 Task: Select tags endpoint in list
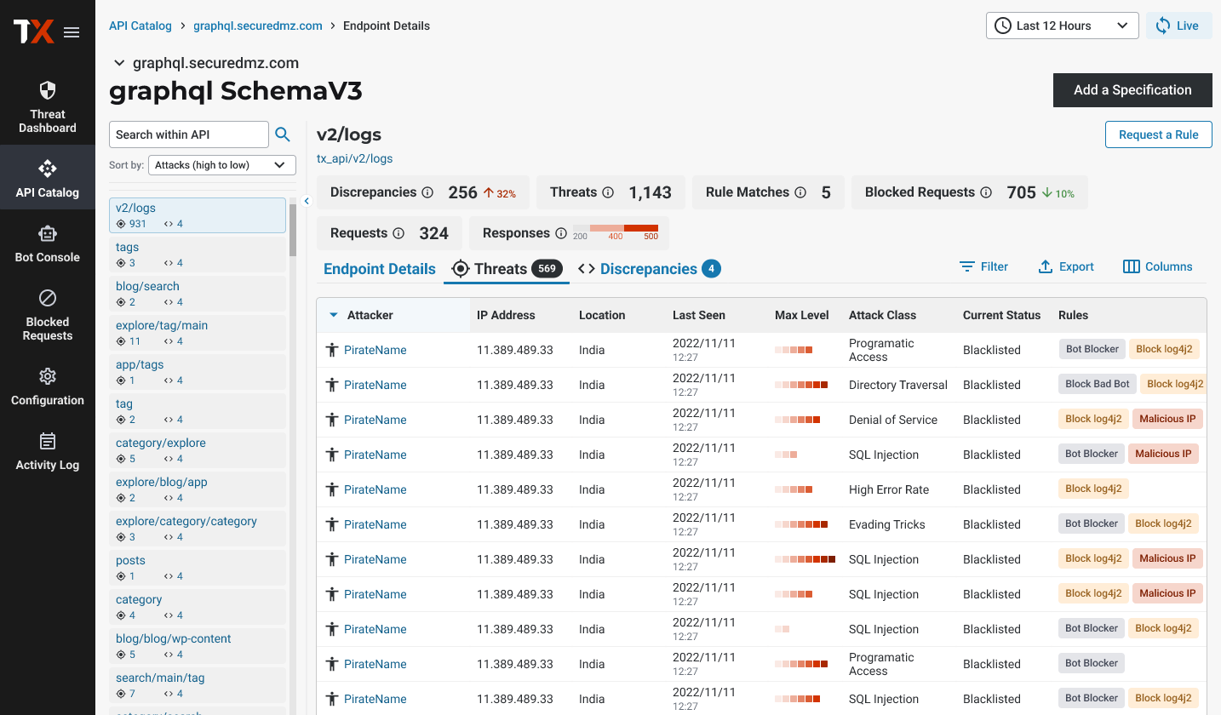(198, 255)
